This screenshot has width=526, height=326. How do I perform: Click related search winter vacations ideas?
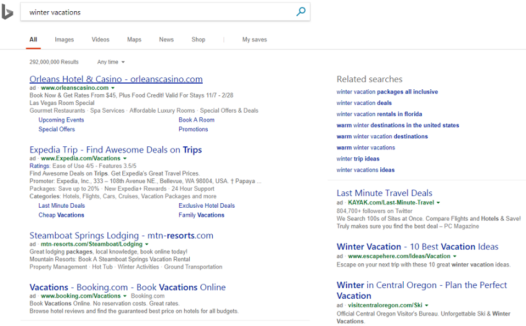coord(365,170)
